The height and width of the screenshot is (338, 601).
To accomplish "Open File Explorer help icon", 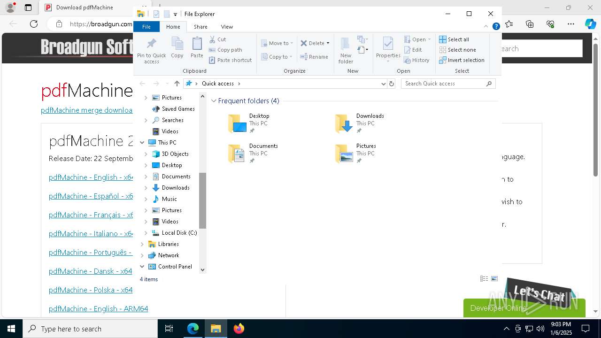I will [496, 27].
